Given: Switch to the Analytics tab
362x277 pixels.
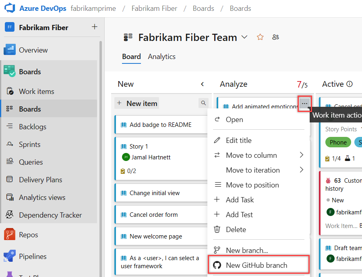Looking at the screenshot, I should coord(161,57).
